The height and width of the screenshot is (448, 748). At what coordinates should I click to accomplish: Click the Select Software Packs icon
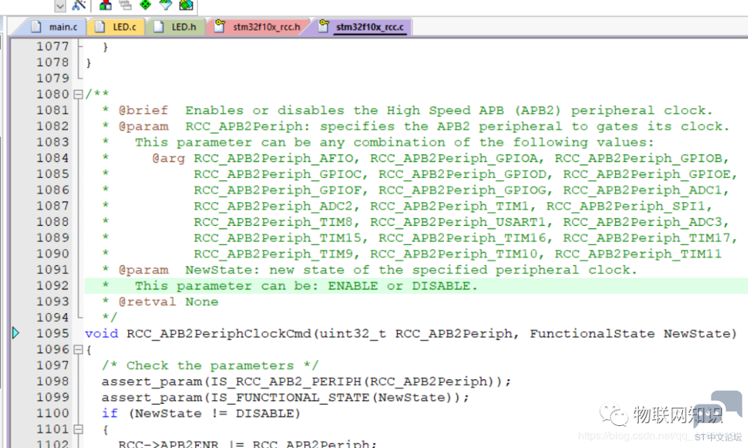pyautogui.click(x=166, y=6)
